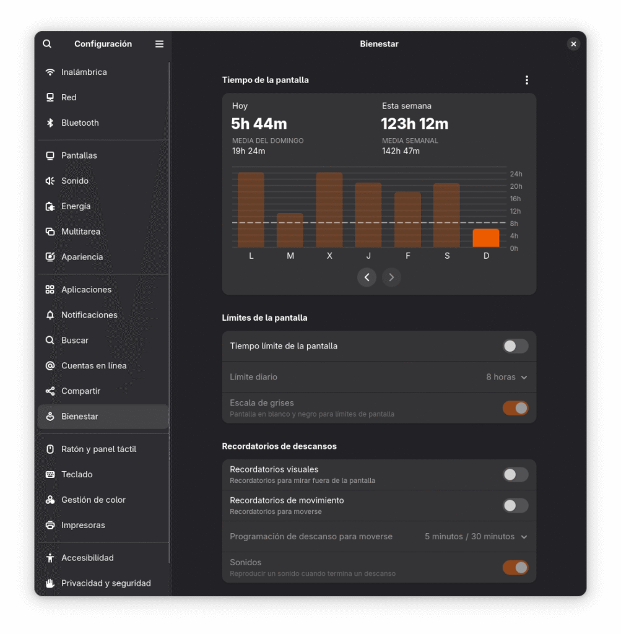Show previous week with left arrow button
This screenshot has height=634, width=621.
(367, 277)
